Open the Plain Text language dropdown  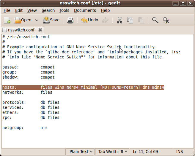(81, 152)
